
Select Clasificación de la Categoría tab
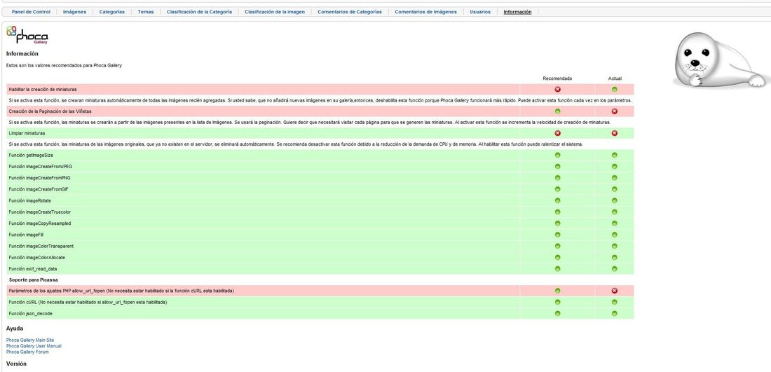pyautogui.click(x=199, y=12)
